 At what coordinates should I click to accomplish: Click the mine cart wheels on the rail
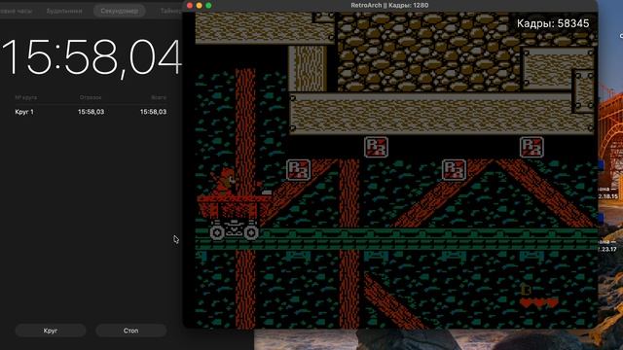(x=234, y=230)
